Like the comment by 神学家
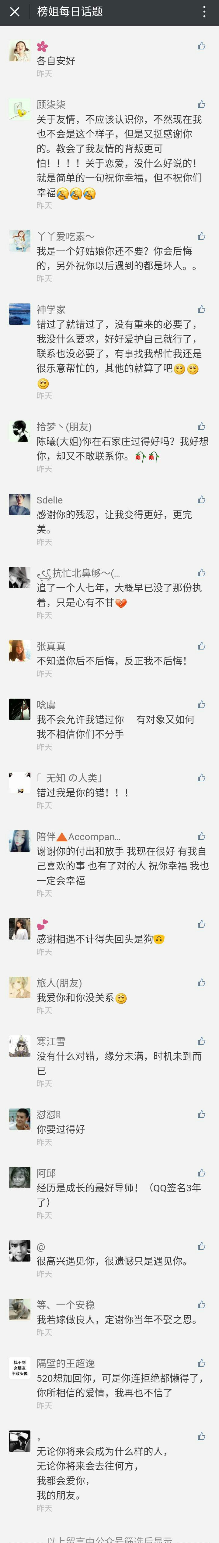The height and width of the screenshot is (1543, 219). point(202,309)
